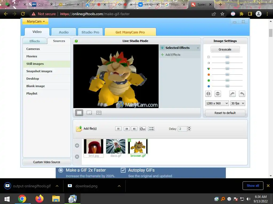This screenshot has width=273, height=204.
Task: Select Movies in the sources list
Action: (x=47, y=56)
